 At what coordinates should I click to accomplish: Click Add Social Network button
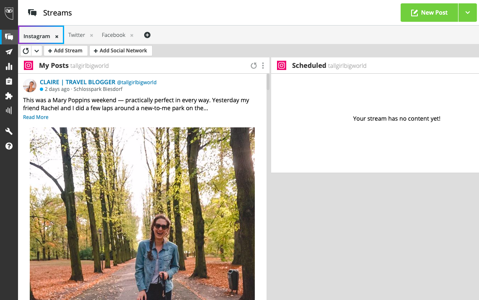click(121, 51)
